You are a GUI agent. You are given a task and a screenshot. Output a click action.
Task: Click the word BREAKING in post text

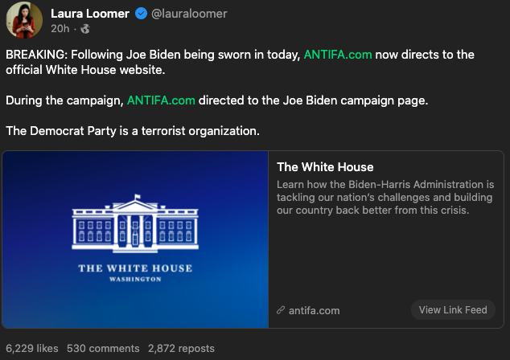coord(37,55)
